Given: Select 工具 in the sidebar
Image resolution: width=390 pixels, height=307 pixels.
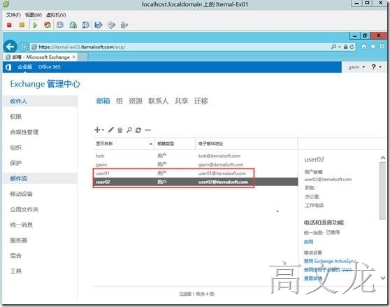Looking at the screenshot, I should tap(15, 271).
